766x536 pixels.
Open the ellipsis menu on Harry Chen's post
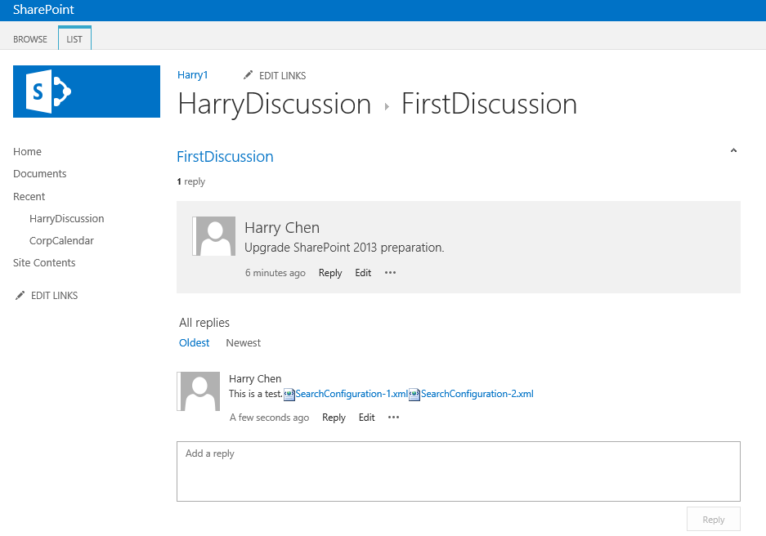[390, 273]
